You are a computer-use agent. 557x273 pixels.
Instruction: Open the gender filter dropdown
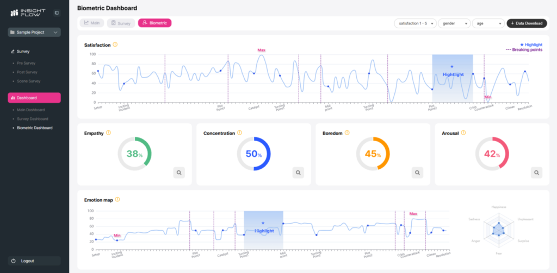point(454,23)
